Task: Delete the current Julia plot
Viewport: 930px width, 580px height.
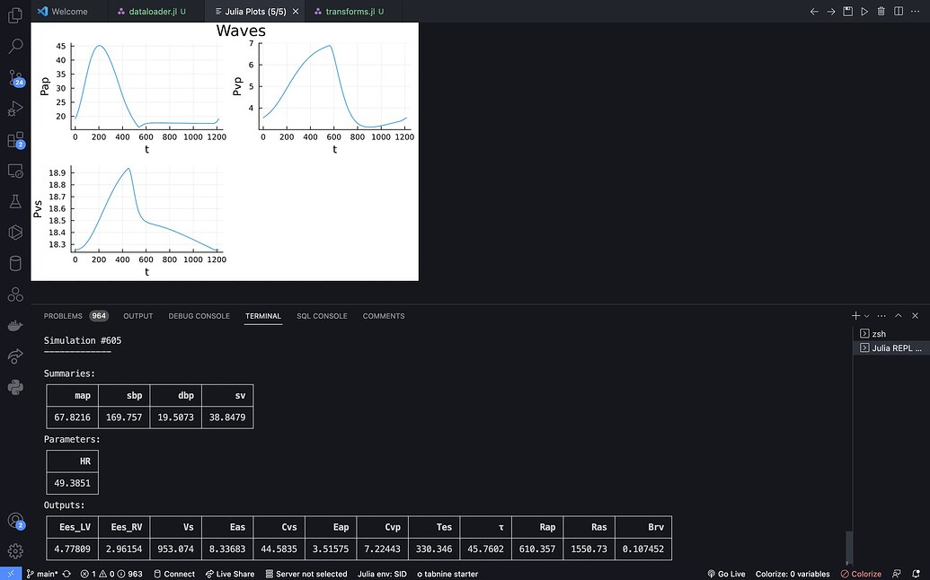Action: click(881, 11)
